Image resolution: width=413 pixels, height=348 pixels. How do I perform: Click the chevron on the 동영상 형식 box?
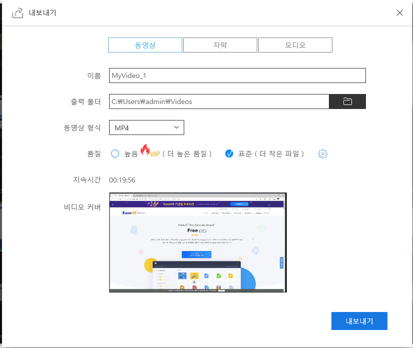(x=176, y=127)
